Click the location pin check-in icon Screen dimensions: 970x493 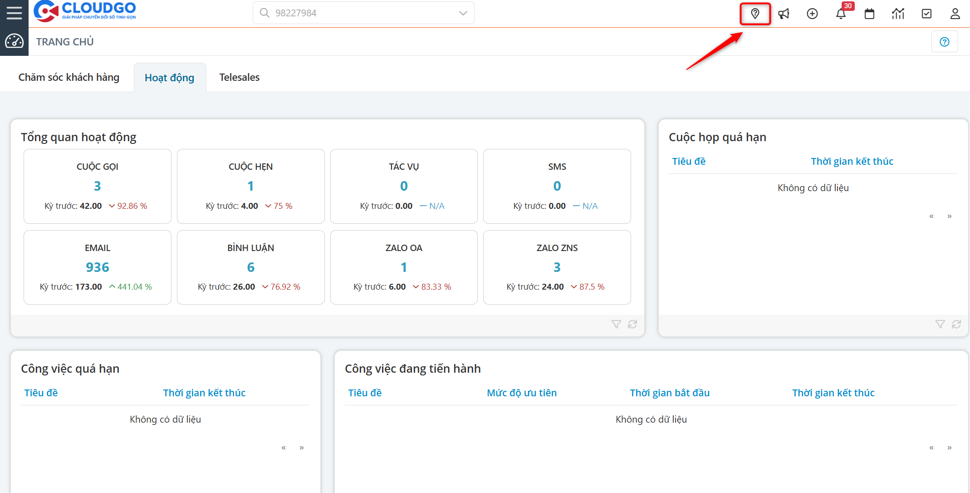point(755,14)
